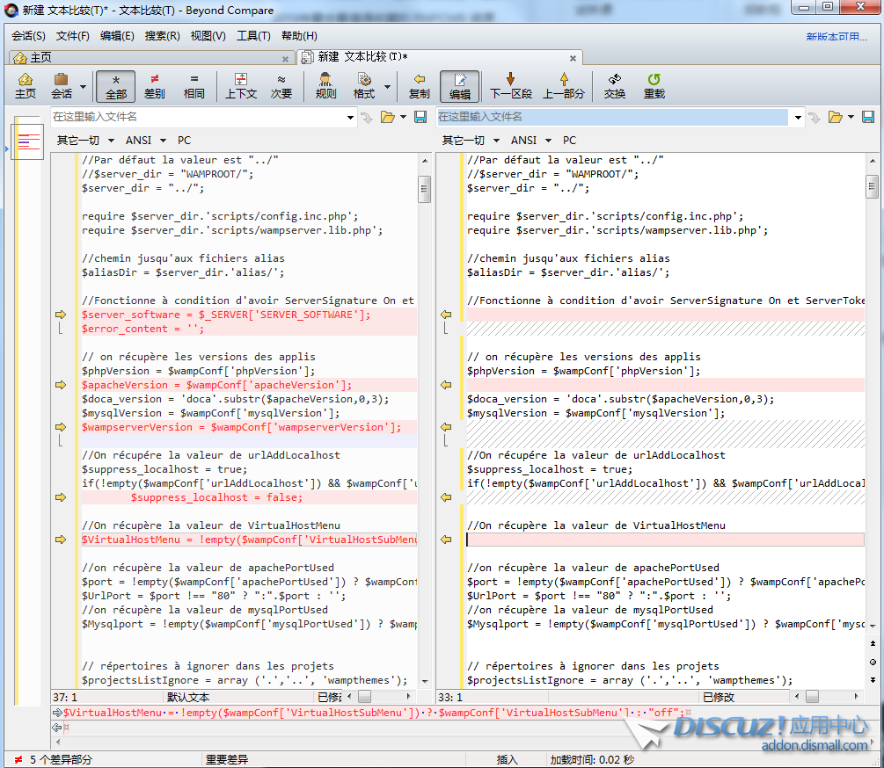This screenshot has width=884, height=768.
Task: Click the right pane horizontal scrollbar thumb
Action: tap(812, 697)
